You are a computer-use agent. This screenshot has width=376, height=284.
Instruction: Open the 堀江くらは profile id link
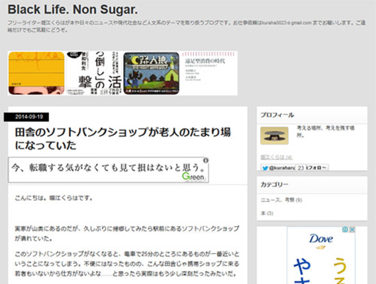click(277, 157)
